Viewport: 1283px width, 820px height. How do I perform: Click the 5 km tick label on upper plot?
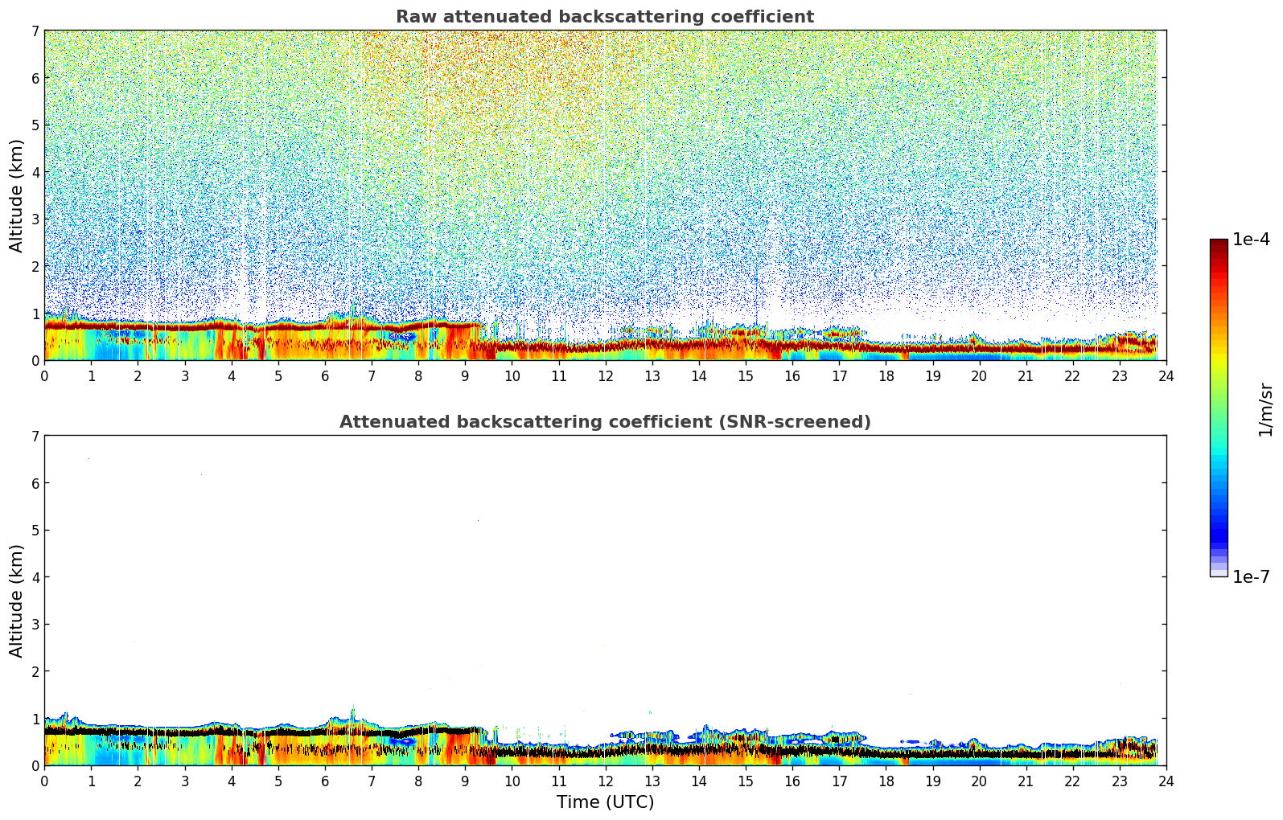[35, 125]
